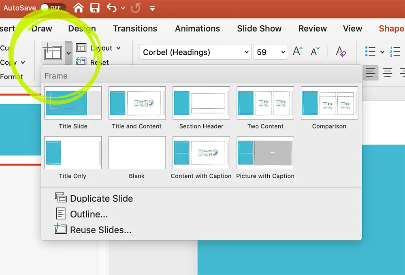
Task: Open the bullet list style dropdown
Action: tap(382, 52)
